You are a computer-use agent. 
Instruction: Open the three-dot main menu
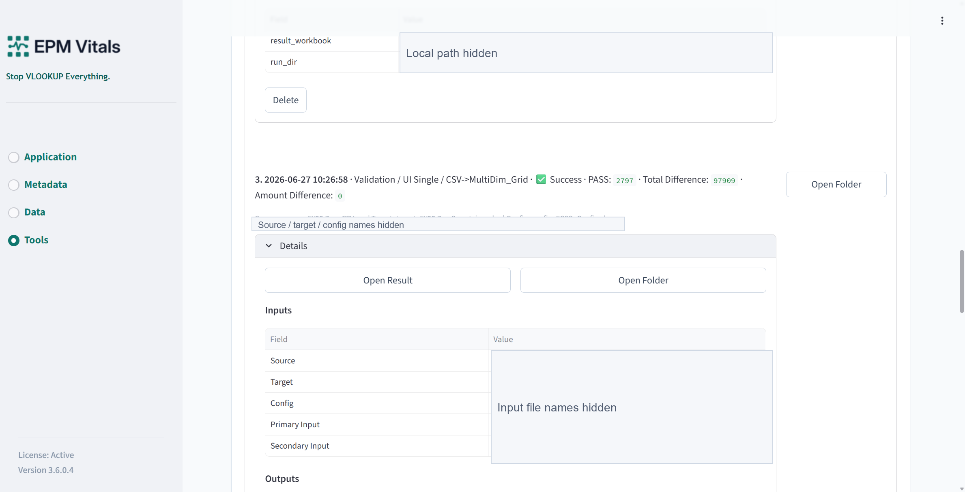pos(942,21)
